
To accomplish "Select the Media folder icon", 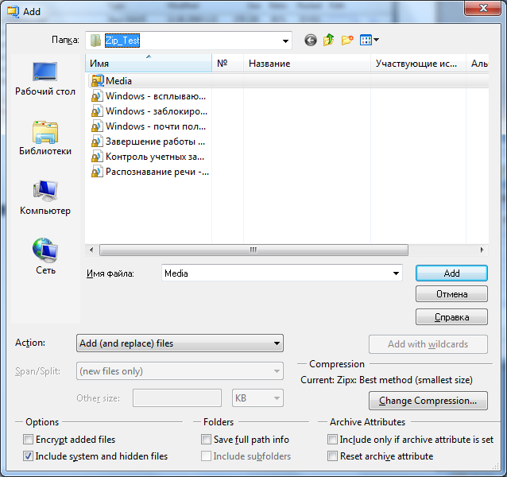I will pos(97,81).
